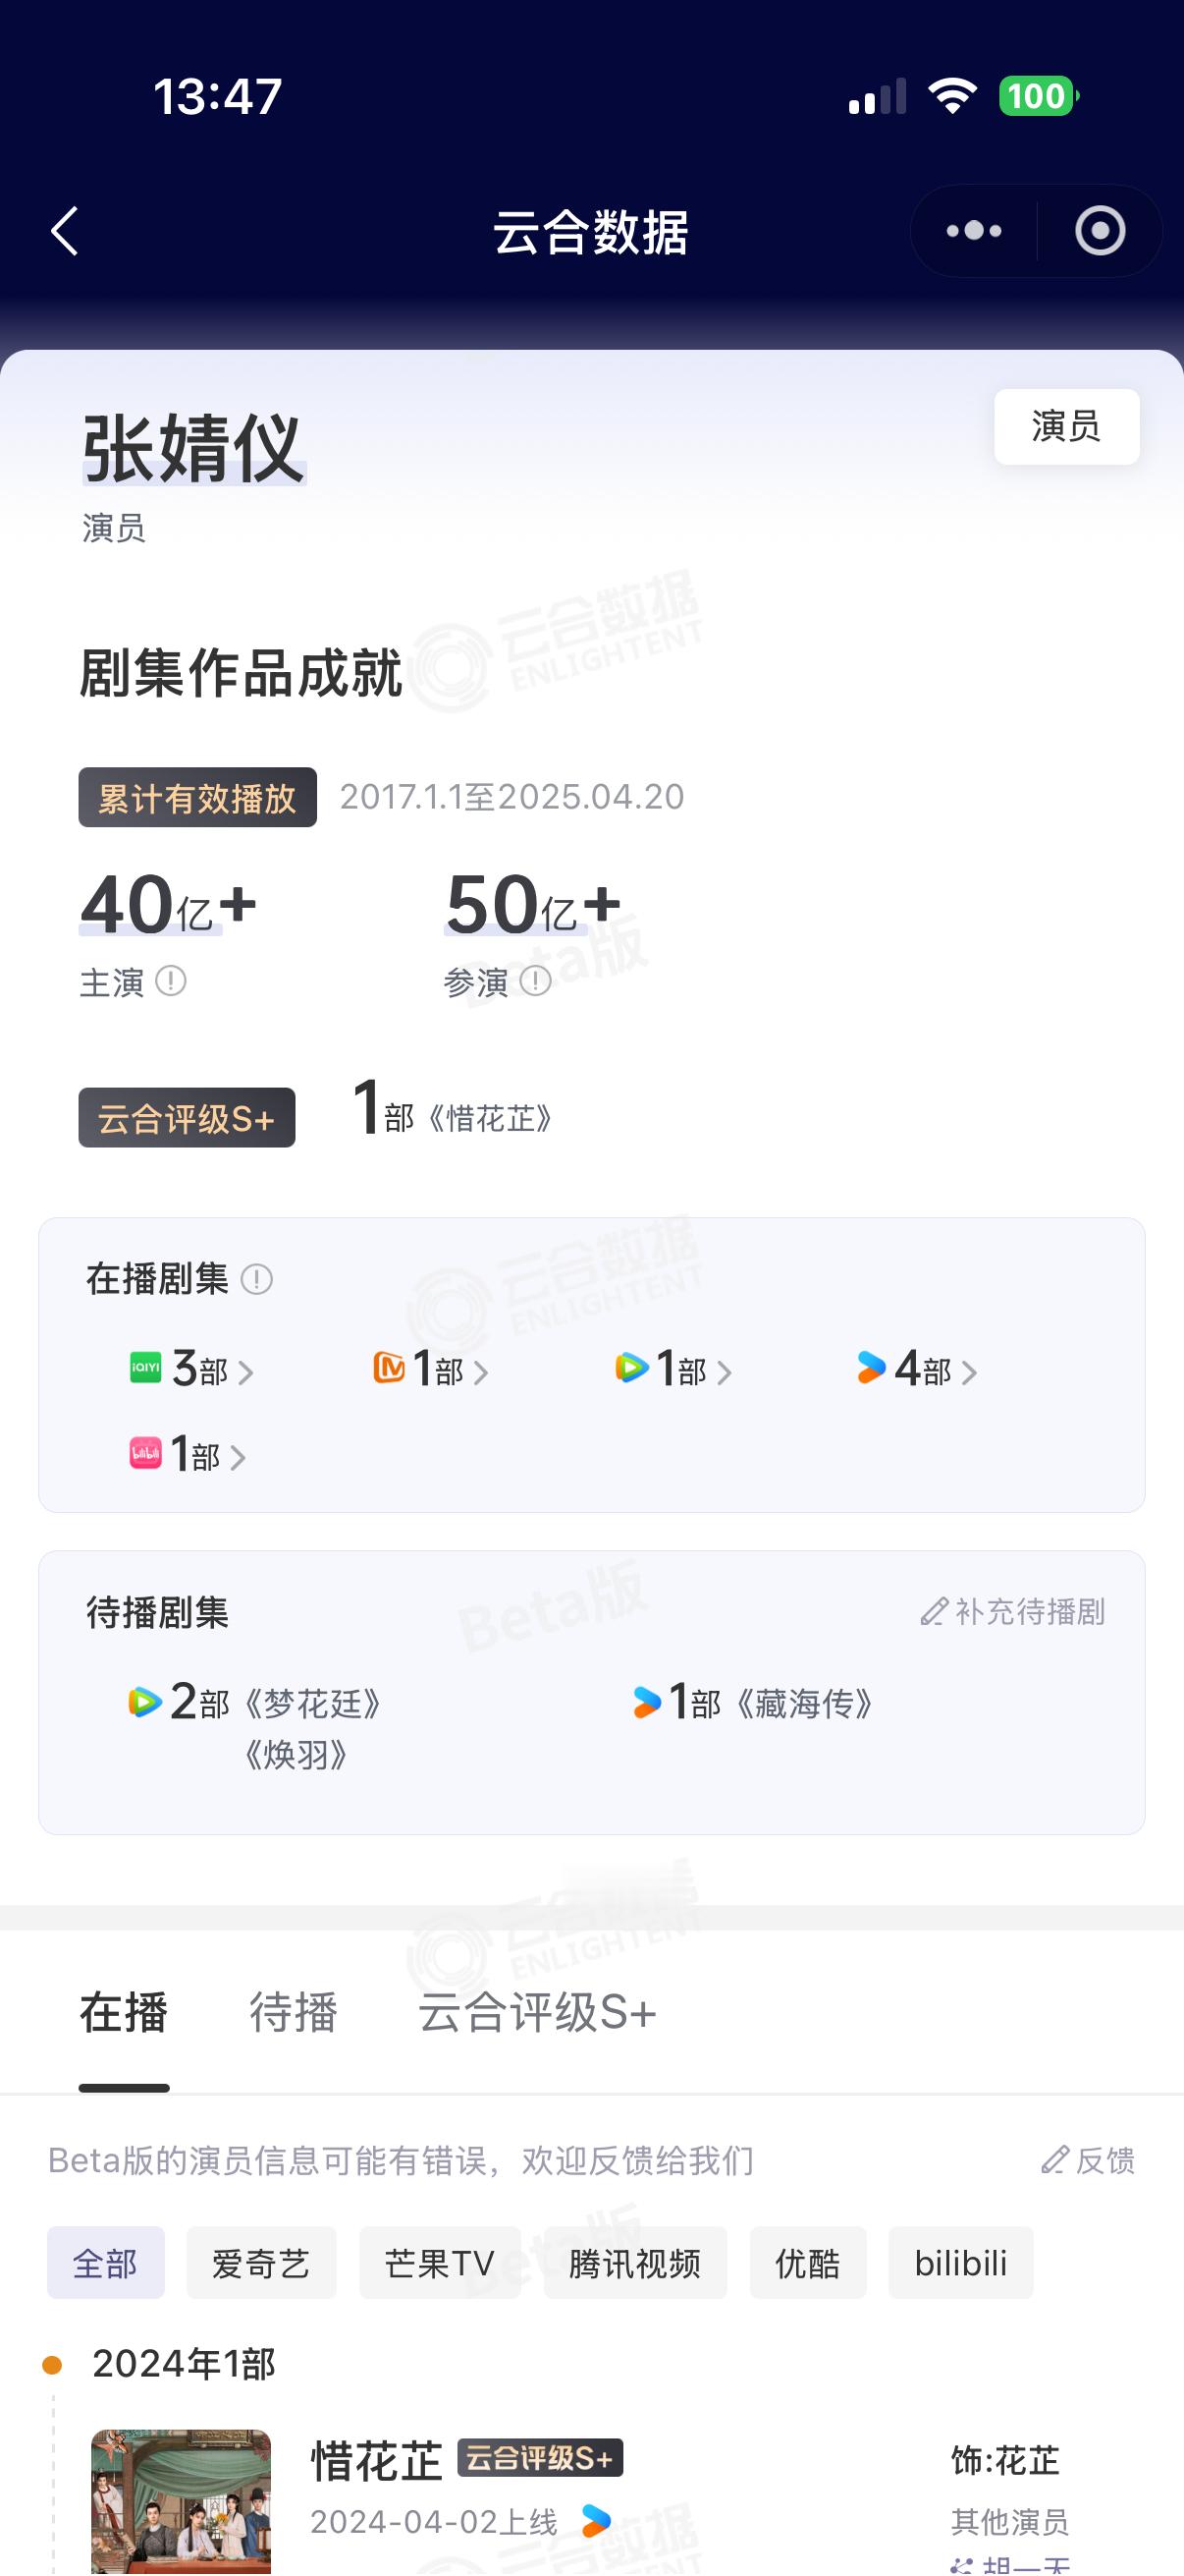This screenshot has width=1184, height=2576.
Task: Tap the pencil icon for 补充待播剧
Action: pos(934,1611)
